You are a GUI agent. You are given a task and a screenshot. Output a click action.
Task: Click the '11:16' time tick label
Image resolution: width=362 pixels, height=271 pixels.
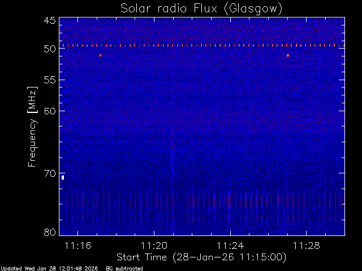point(78,246)
